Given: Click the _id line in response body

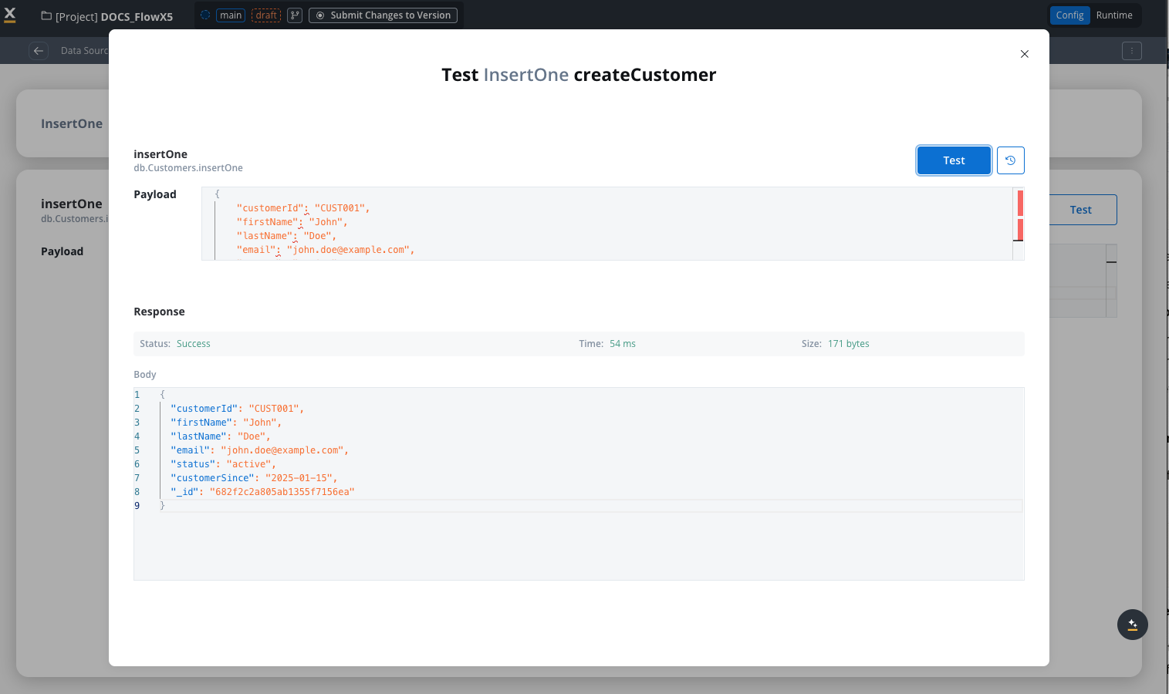Looking at the screenshot, I should (262, 492).
